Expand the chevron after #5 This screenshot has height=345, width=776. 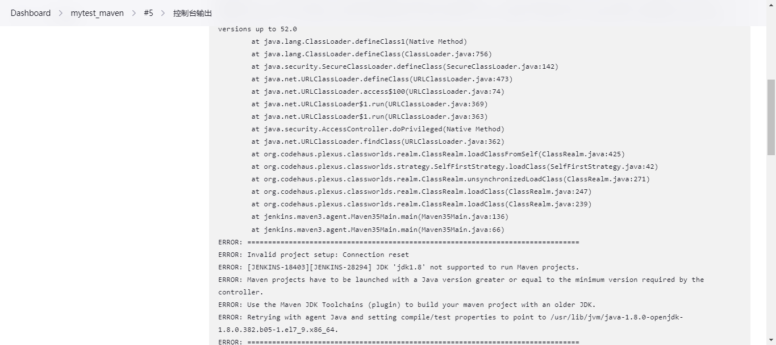163,13
